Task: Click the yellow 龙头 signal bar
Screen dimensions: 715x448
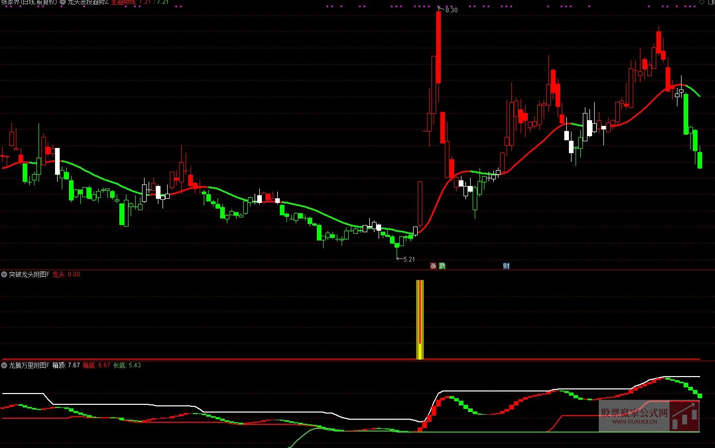Action: tap(420, 320)
